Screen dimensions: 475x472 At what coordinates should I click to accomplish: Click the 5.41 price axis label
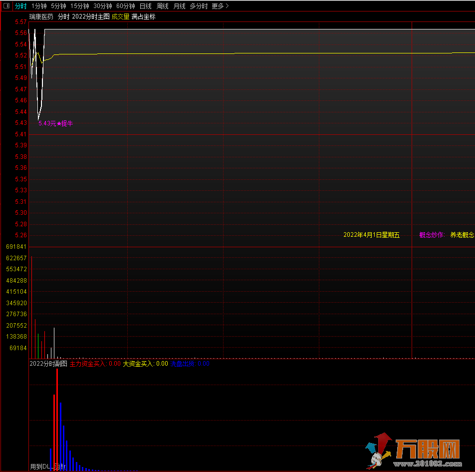[x=21, y=134]
